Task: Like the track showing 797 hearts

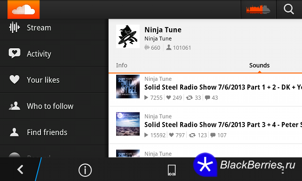Action: [171, 135]
